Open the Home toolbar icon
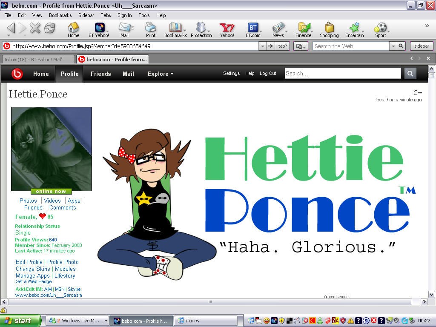Viewport: 436px width, 327px height. click(73, 30)
